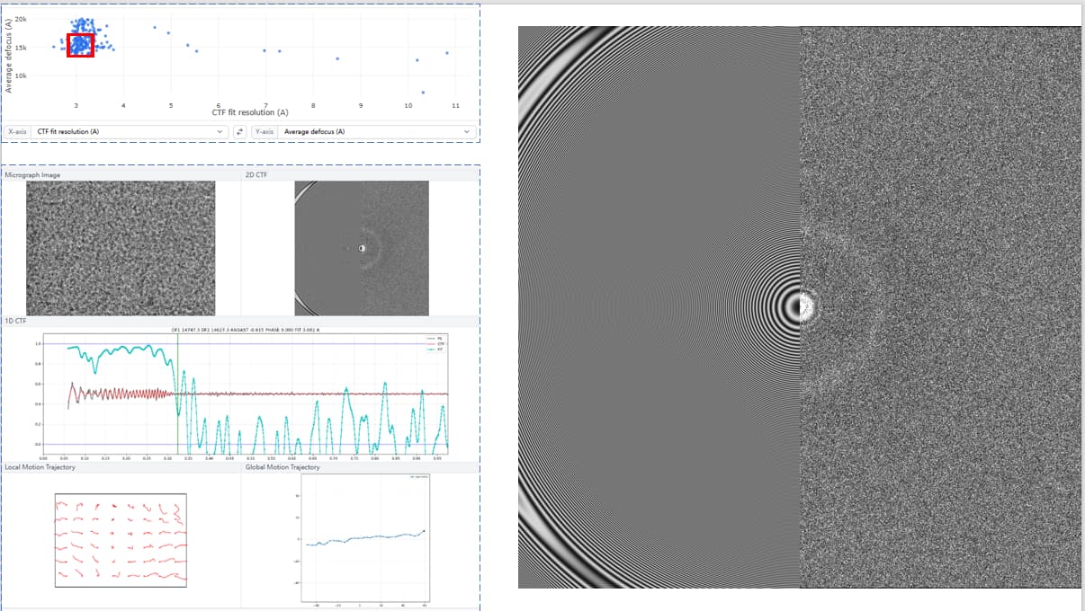
Task: Click the DF1 14747.3 title above 1D CTF plot
Action: pos(246,330)
